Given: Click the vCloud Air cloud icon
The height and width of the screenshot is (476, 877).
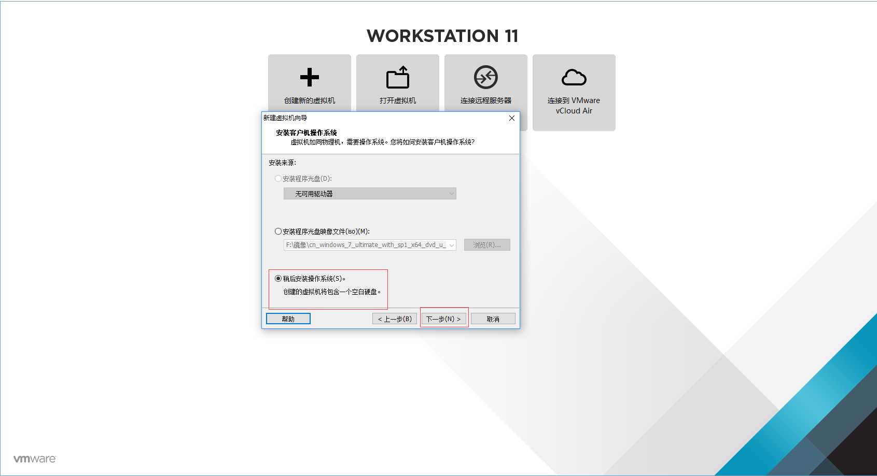Looking at the screenshot, I should [574, 77].
